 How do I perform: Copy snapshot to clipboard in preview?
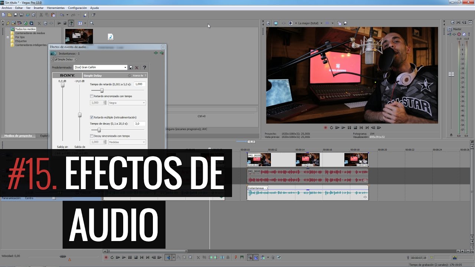pos(339,23)
